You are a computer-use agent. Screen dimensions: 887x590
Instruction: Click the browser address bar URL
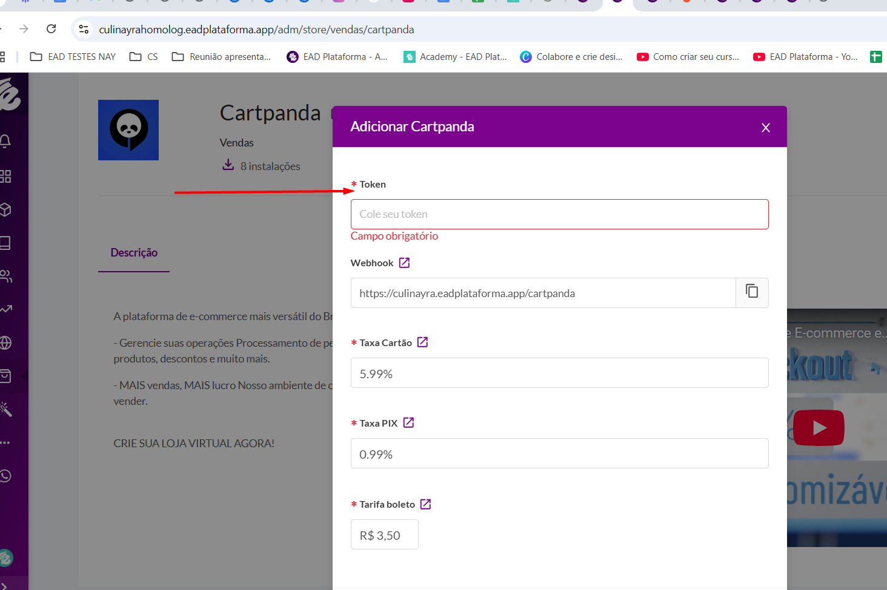[256, 30]
